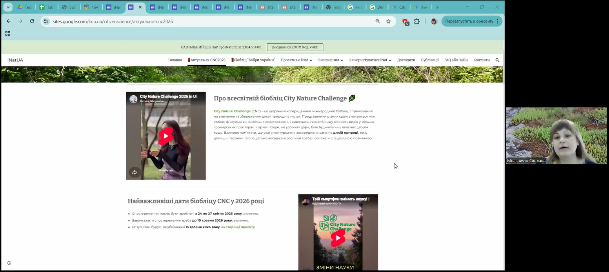Follow the 'сторінці проєкту' link
Viewport: 609px width, 272px height.
pyautogui.click(x=240, y=227)
